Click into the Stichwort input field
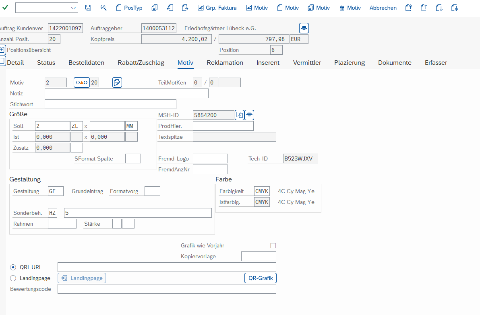 (x=110, y=104)
